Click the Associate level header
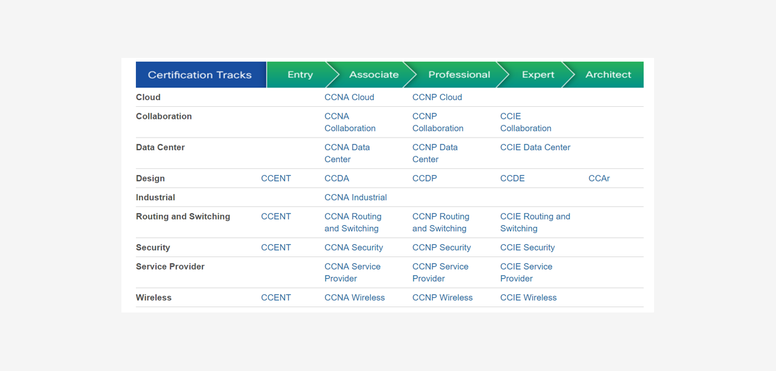 point(374,75)
